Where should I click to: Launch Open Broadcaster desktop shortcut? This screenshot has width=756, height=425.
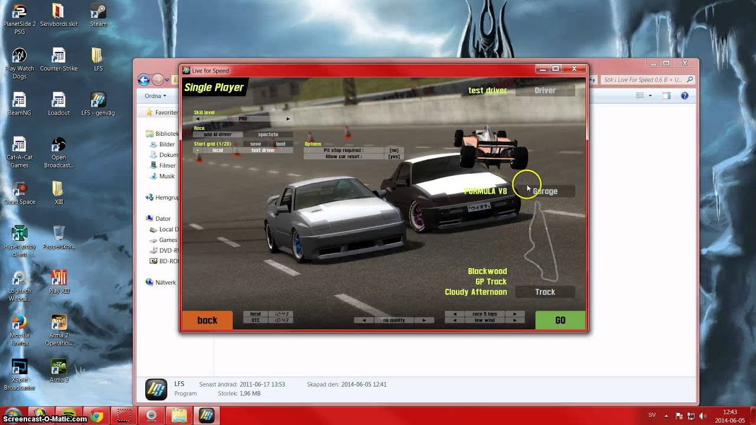click(x=58, y=152)
